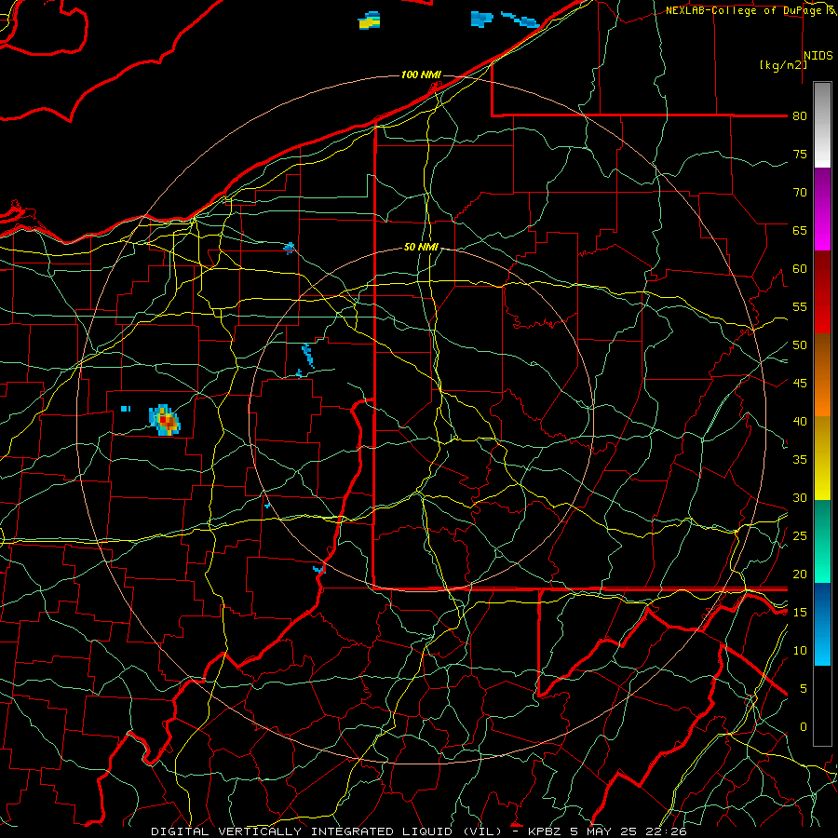The image size is (838, 838).
Task: Click the '15' value on the scale
Action: pyautogui.click(x=800, y=612)
